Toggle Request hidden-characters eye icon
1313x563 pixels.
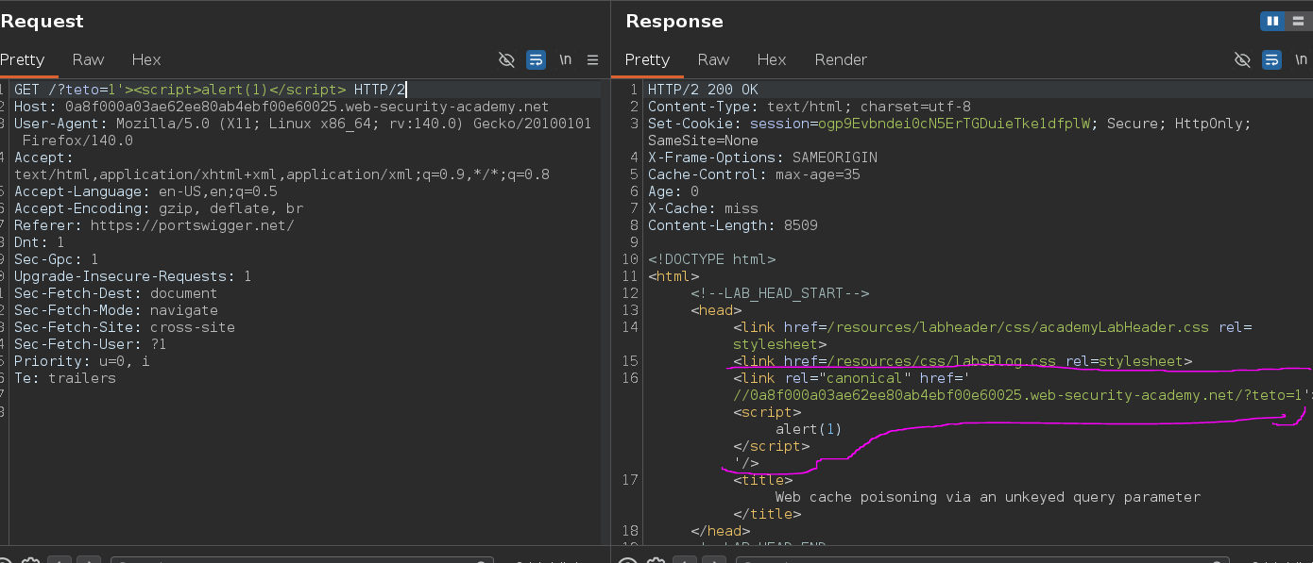506,59
